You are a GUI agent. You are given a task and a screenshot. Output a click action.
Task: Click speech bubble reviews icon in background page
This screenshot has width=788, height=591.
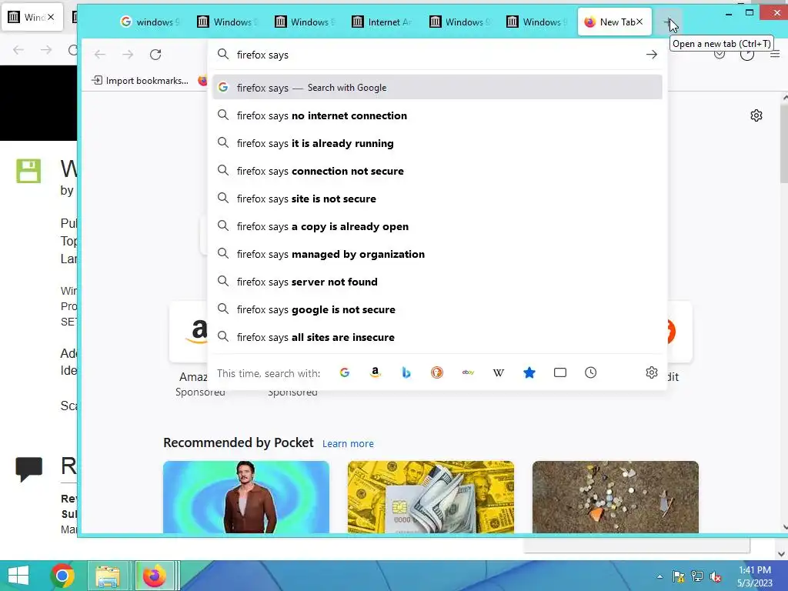28,469
